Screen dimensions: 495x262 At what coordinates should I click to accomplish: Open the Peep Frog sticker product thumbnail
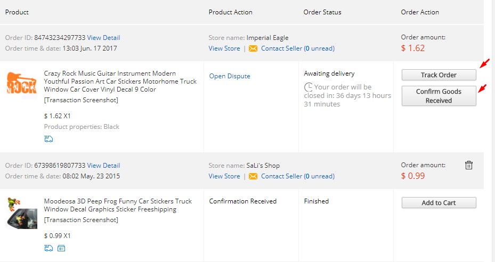tap(21, 212)
